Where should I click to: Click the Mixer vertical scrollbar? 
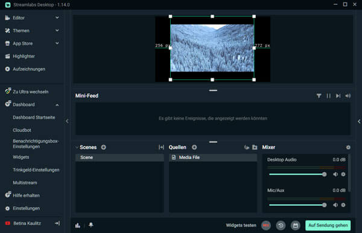point(349,173)
